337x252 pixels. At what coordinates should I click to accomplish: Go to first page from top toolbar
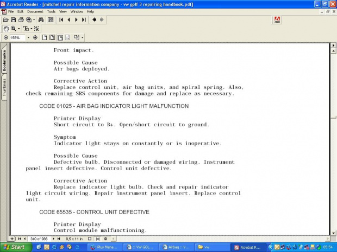[61, 20]
